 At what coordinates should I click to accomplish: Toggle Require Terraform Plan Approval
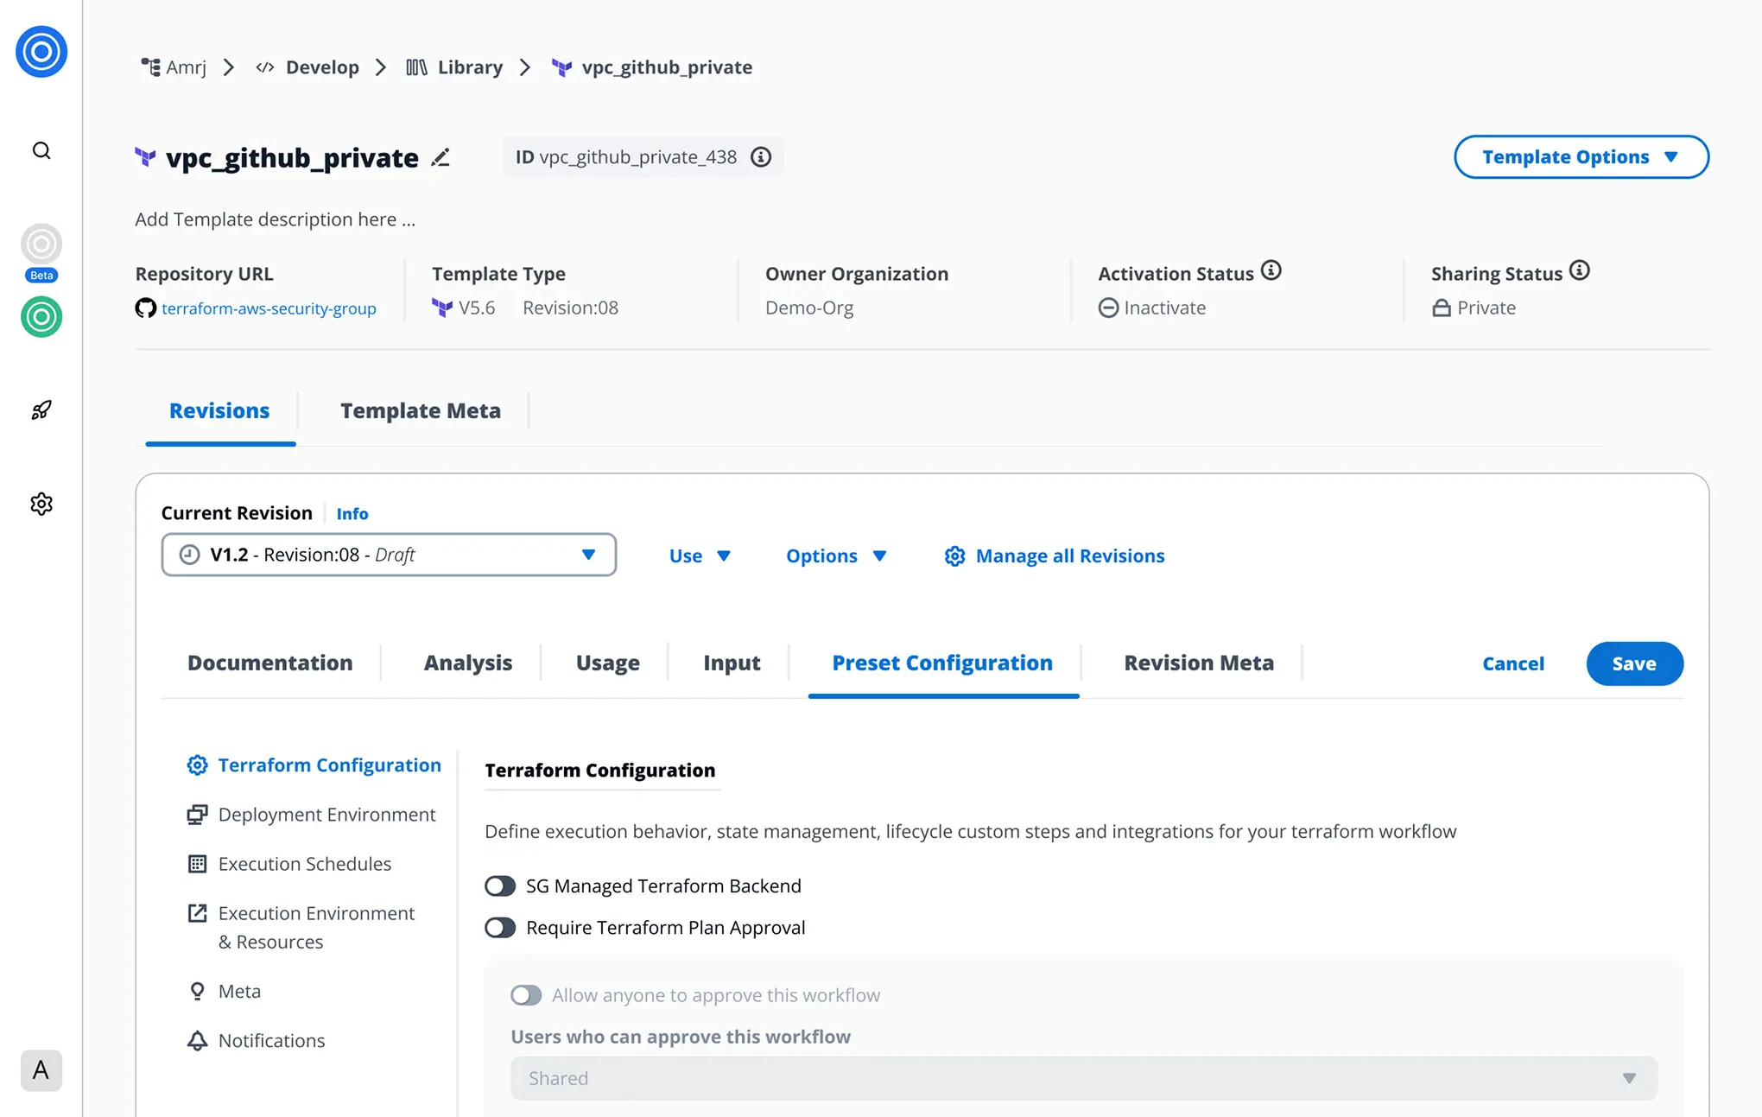pos(500,928)
